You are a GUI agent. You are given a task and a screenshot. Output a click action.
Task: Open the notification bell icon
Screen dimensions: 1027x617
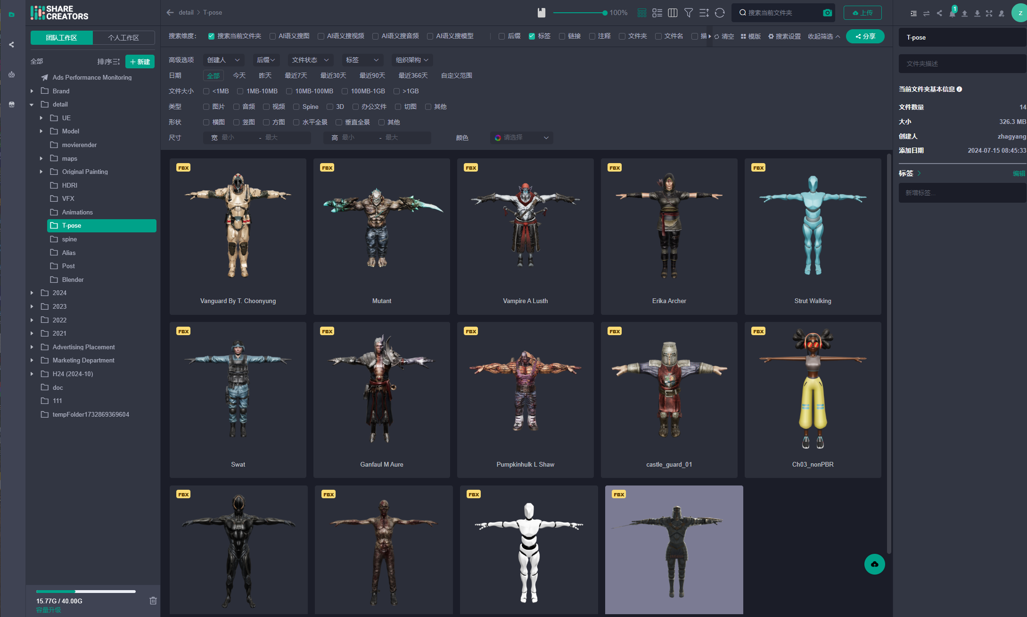952,13
